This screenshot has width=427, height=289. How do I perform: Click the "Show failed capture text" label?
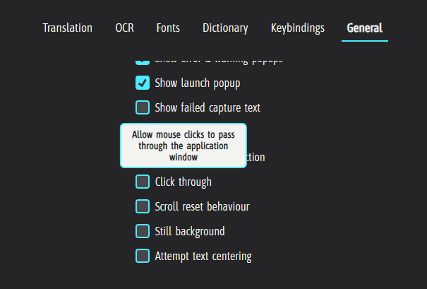click(x=208, y=107)
